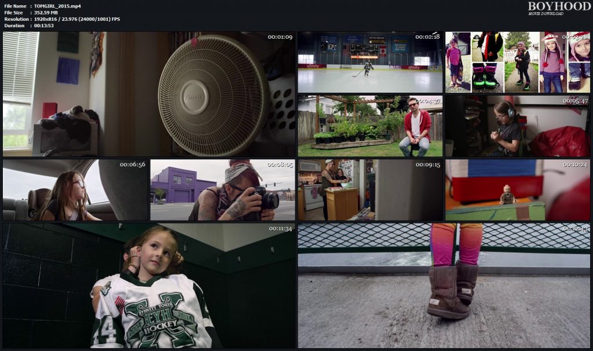593x351 pixels.
Task: Select the hockey rink frame at 00:02:18
Action: (370, 62)
